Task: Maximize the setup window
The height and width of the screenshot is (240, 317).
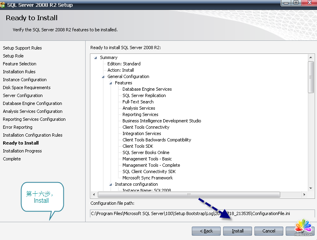Action: (296, 3)
